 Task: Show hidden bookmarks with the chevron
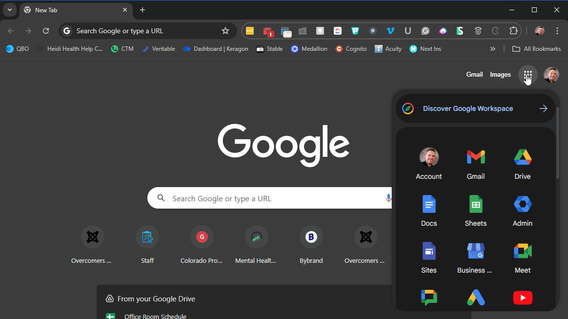493,48
